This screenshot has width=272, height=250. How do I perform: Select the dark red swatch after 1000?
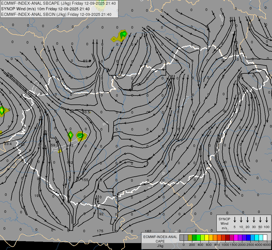(228, 238)
